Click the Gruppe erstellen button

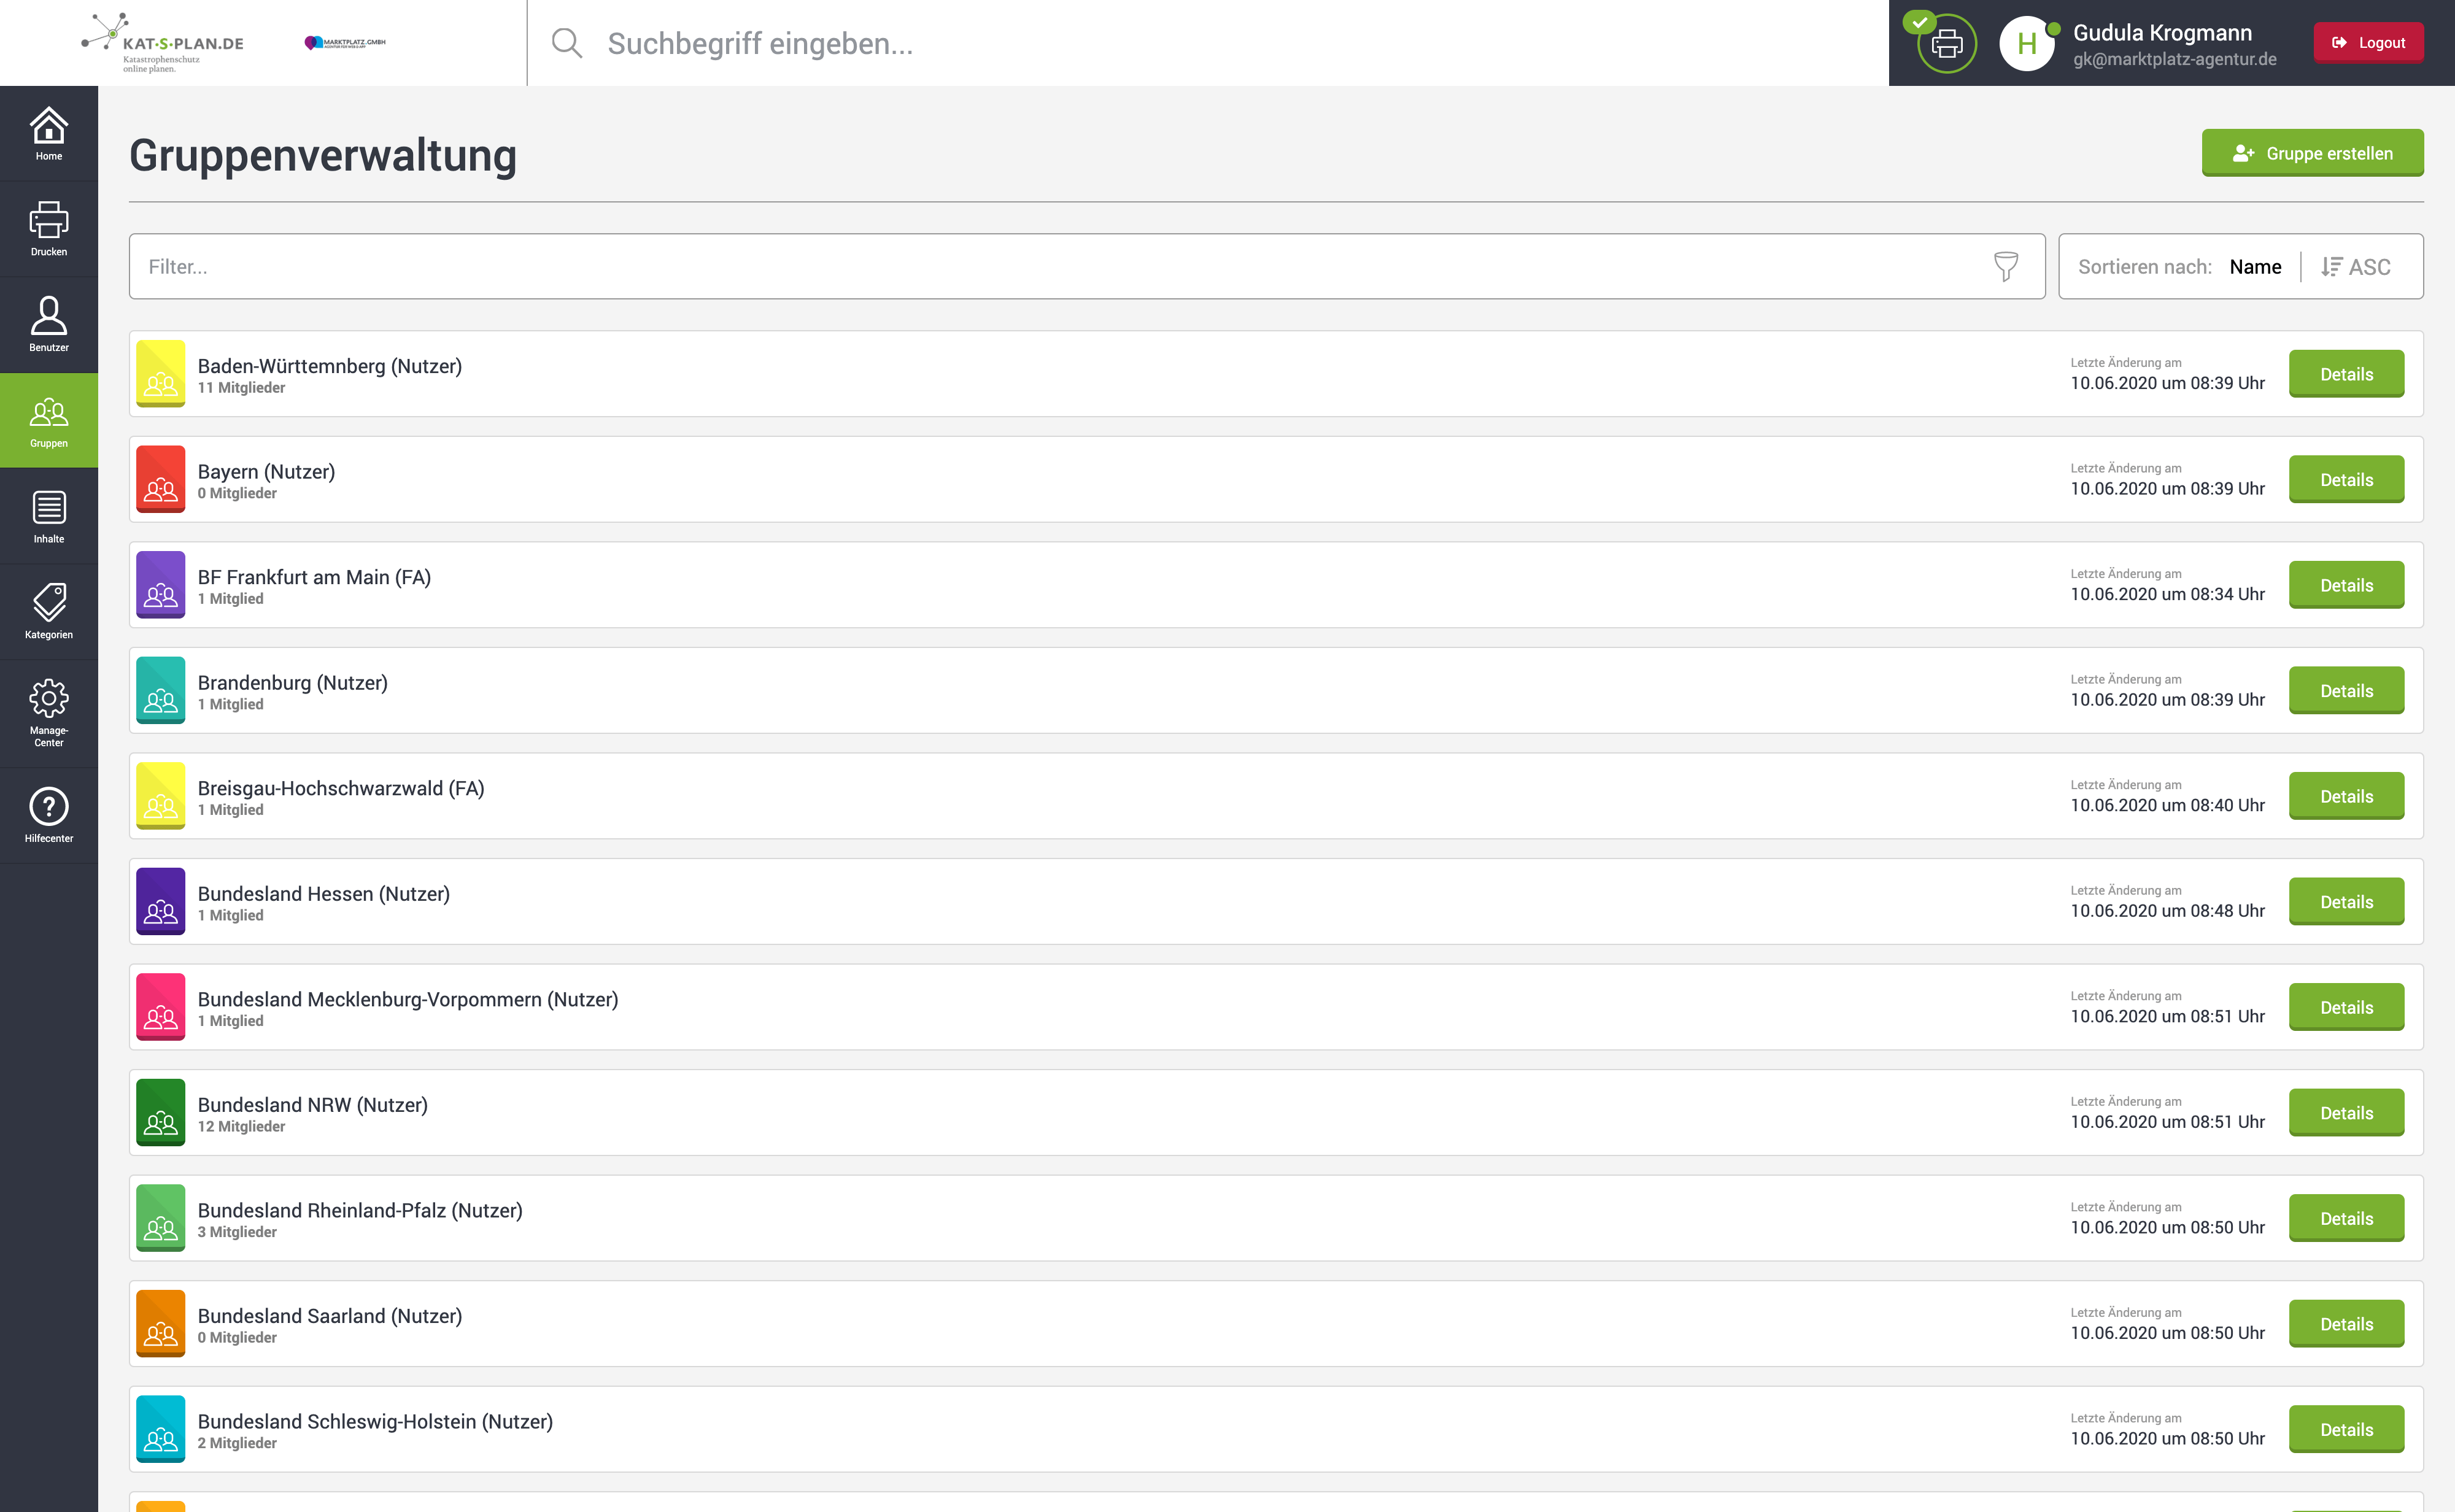click(2312, 153)
